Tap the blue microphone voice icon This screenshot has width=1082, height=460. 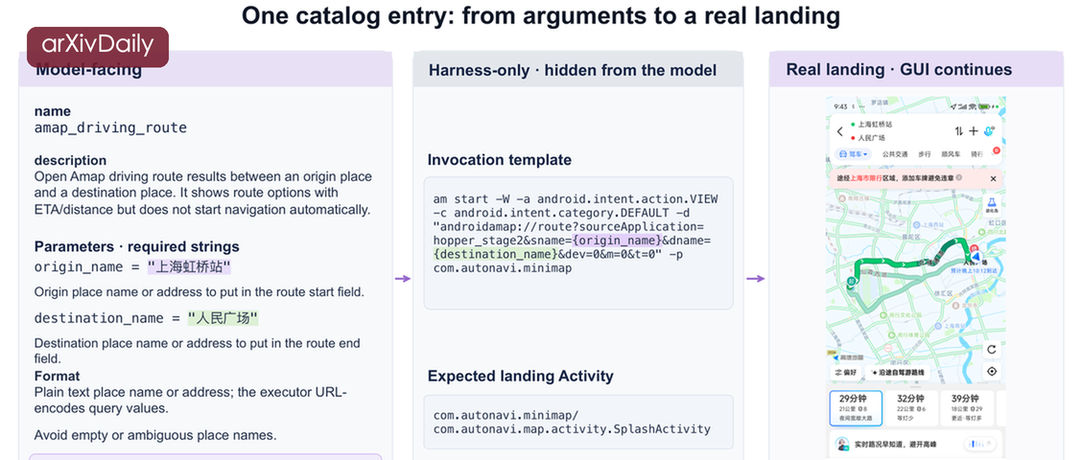click(990, 130)
